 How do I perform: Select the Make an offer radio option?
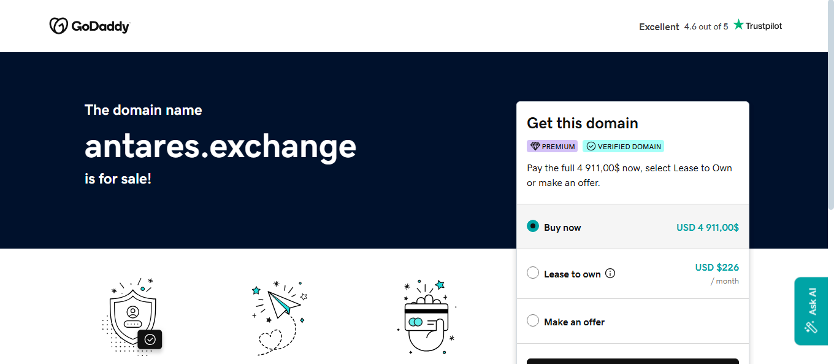pos(533,320)
